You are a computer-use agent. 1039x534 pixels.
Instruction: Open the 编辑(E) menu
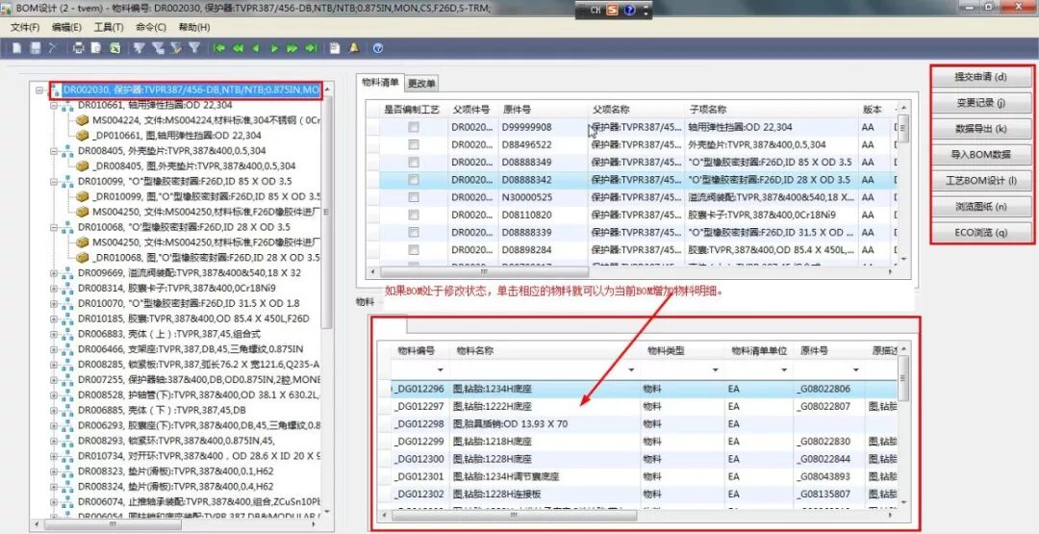tap(67, 27)
